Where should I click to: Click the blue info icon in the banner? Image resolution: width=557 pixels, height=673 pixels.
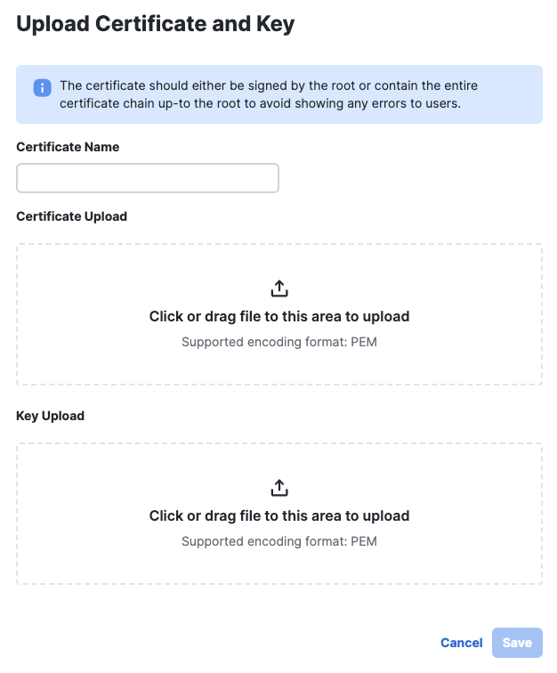pyautogui.click(x=42, y=88)
